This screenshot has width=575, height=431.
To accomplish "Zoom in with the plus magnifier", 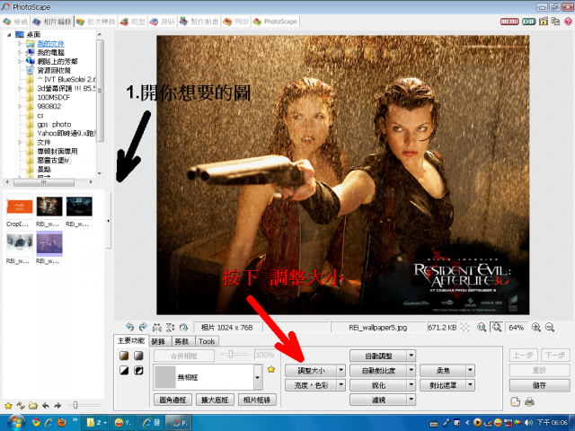I will (x=536, y=327).
